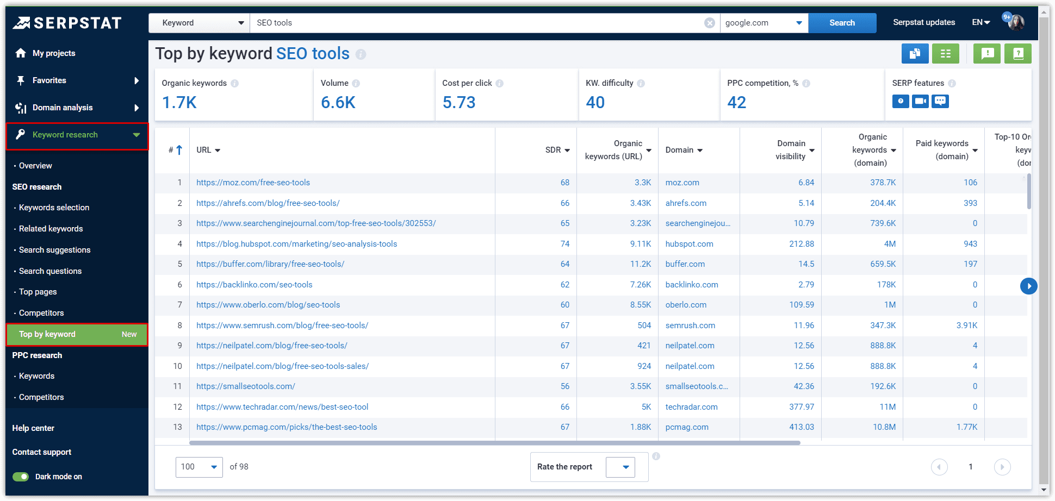The width and height of the screenshot is (1055, 501).
Task: Open SEO research Competitors in sidebar
Action: coord(41,313)
